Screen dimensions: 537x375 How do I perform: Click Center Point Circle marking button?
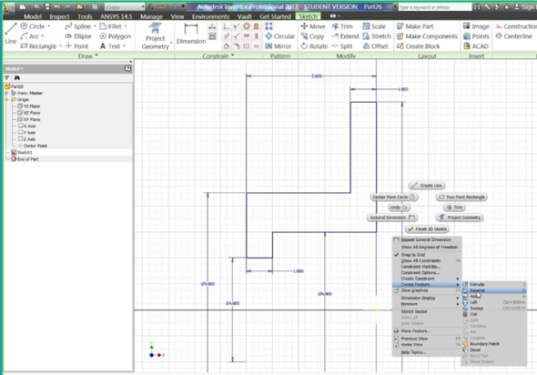coord(394,197)
